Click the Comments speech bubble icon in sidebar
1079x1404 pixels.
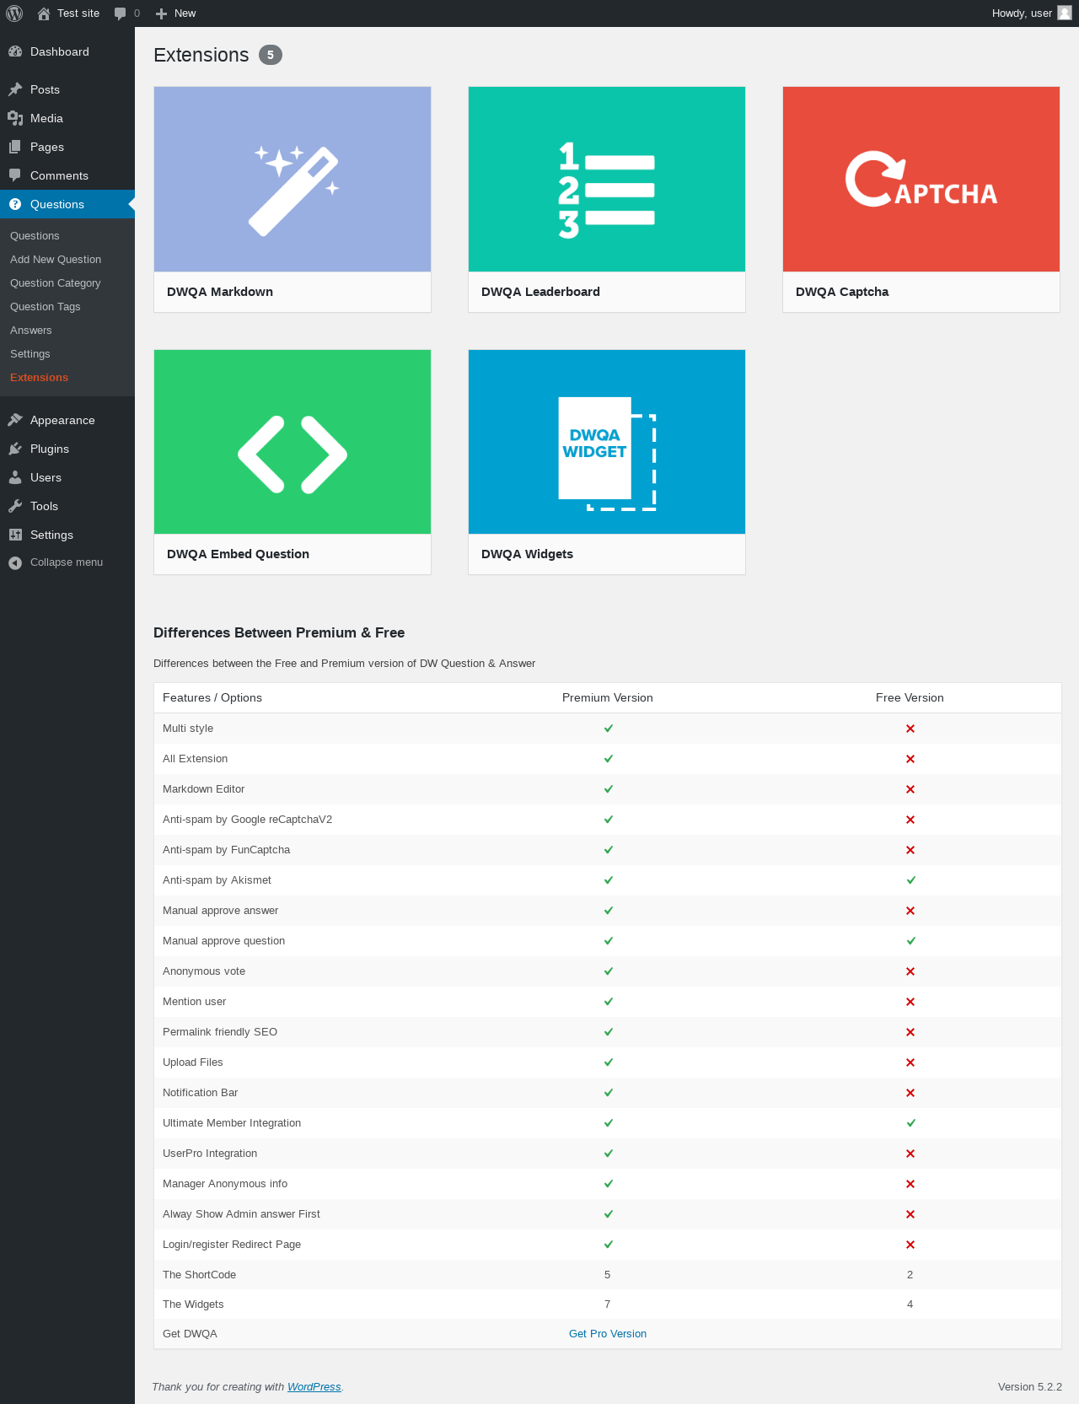point(15,175)
